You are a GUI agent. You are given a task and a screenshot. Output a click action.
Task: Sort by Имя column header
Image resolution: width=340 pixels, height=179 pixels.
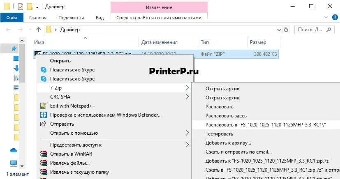click(86, 42)
